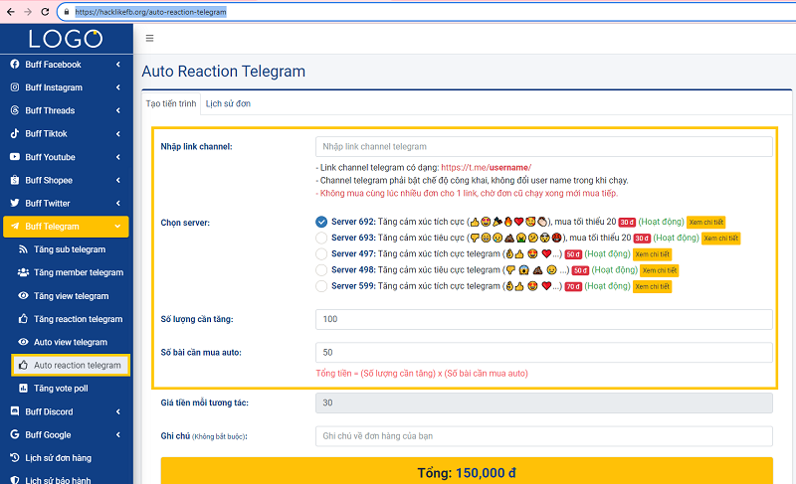Switch to Tạo tiến trình tab
796x484 pixels.
(x=171, y=103)
